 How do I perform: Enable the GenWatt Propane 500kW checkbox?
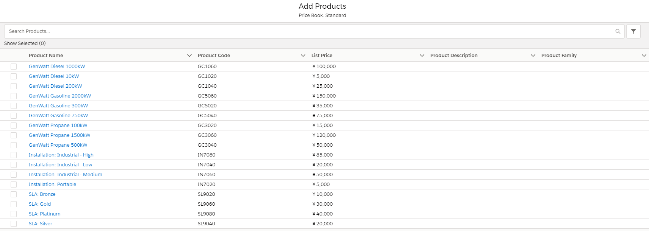[14, 145]
